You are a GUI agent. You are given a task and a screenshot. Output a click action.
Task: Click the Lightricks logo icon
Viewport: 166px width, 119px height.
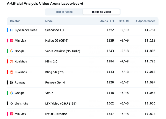tap(11, 103)
